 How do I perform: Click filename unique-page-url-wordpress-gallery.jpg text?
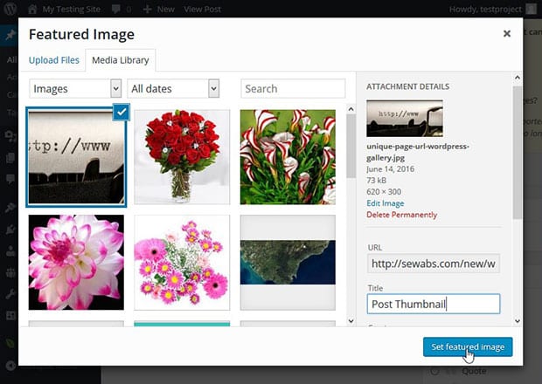tap(418, 152)
